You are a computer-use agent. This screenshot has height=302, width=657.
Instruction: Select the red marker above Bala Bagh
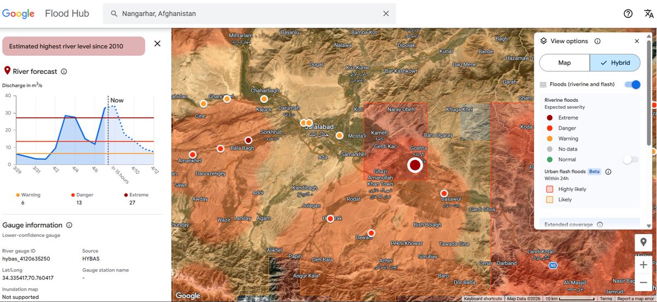click(x=220, y=148)
